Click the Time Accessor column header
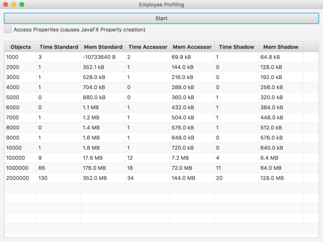 147,47
